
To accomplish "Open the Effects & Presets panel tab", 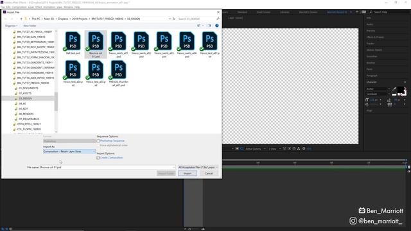I will tap(375, 37).
